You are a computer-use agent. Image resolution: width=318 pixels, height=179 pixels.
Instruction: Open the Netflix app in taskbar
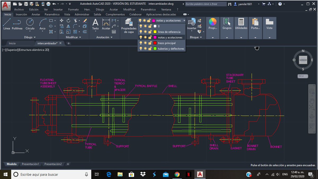pyautogui.click(x=188, y=174)
